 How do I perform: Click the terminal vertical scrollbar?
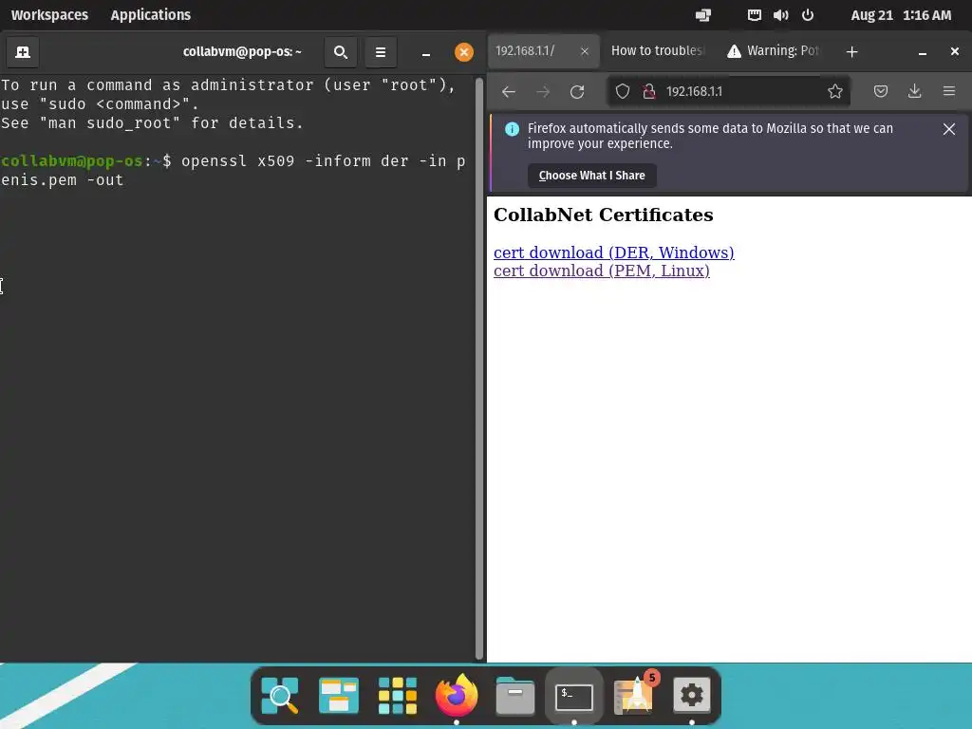pos(478,368)
